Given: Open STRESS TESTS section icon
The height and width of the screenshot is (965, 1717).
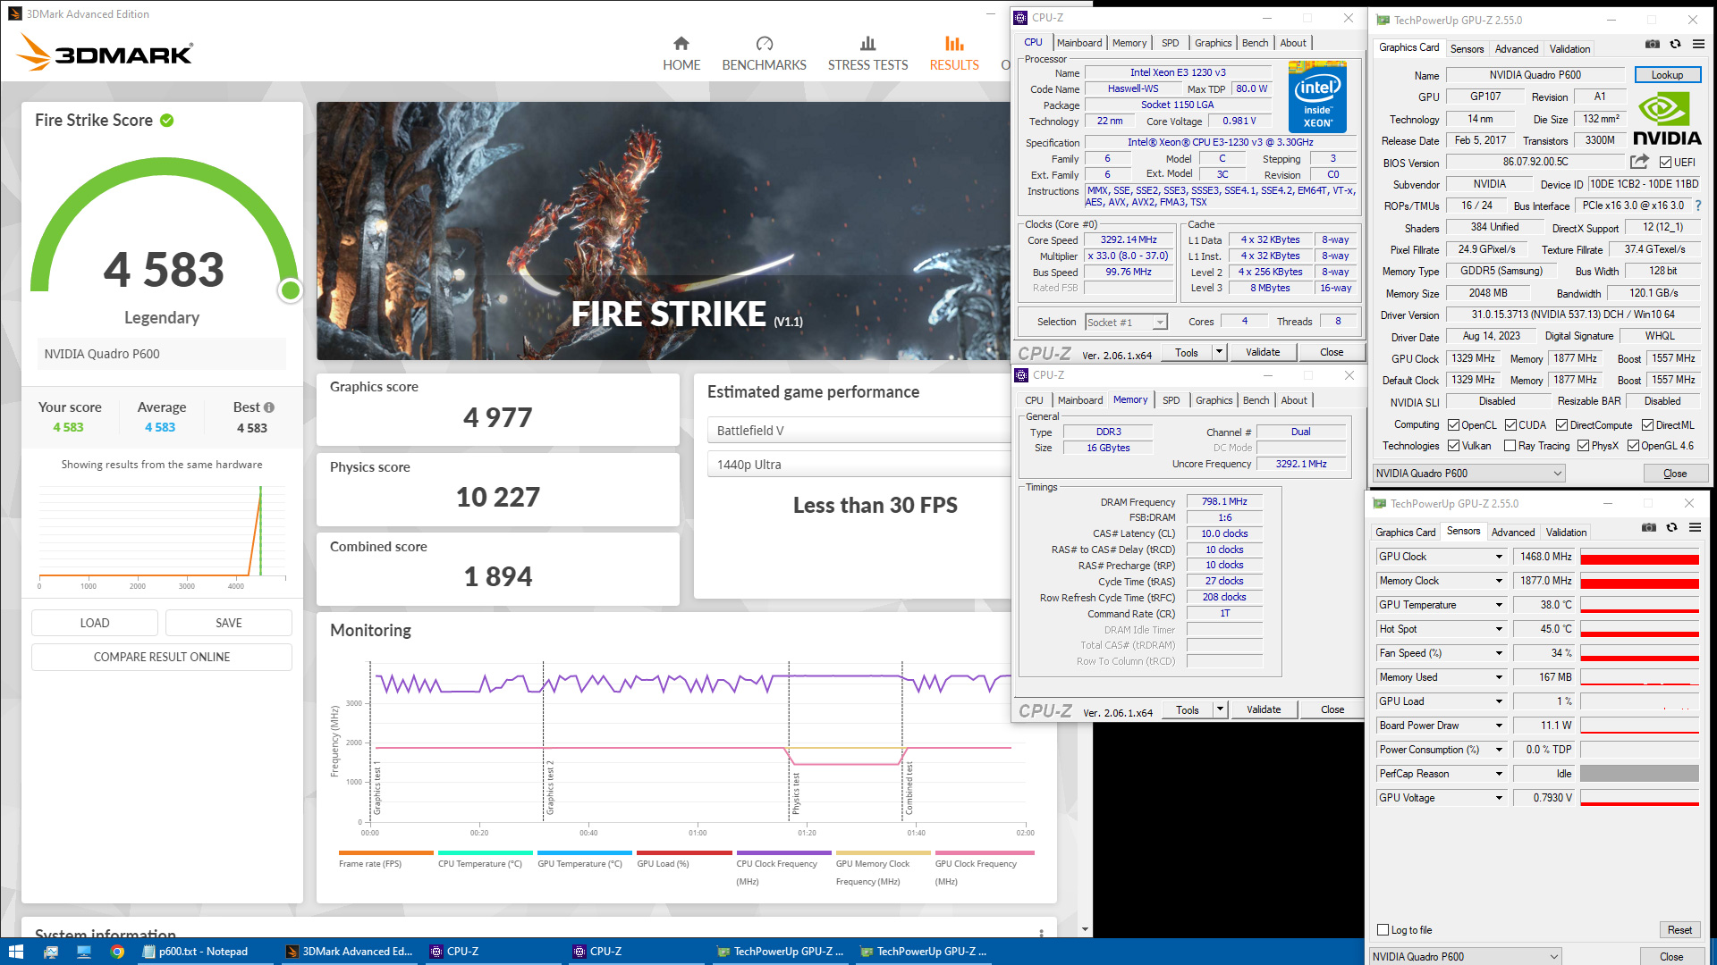Looking at the screenshot, I should pos(867,44).
